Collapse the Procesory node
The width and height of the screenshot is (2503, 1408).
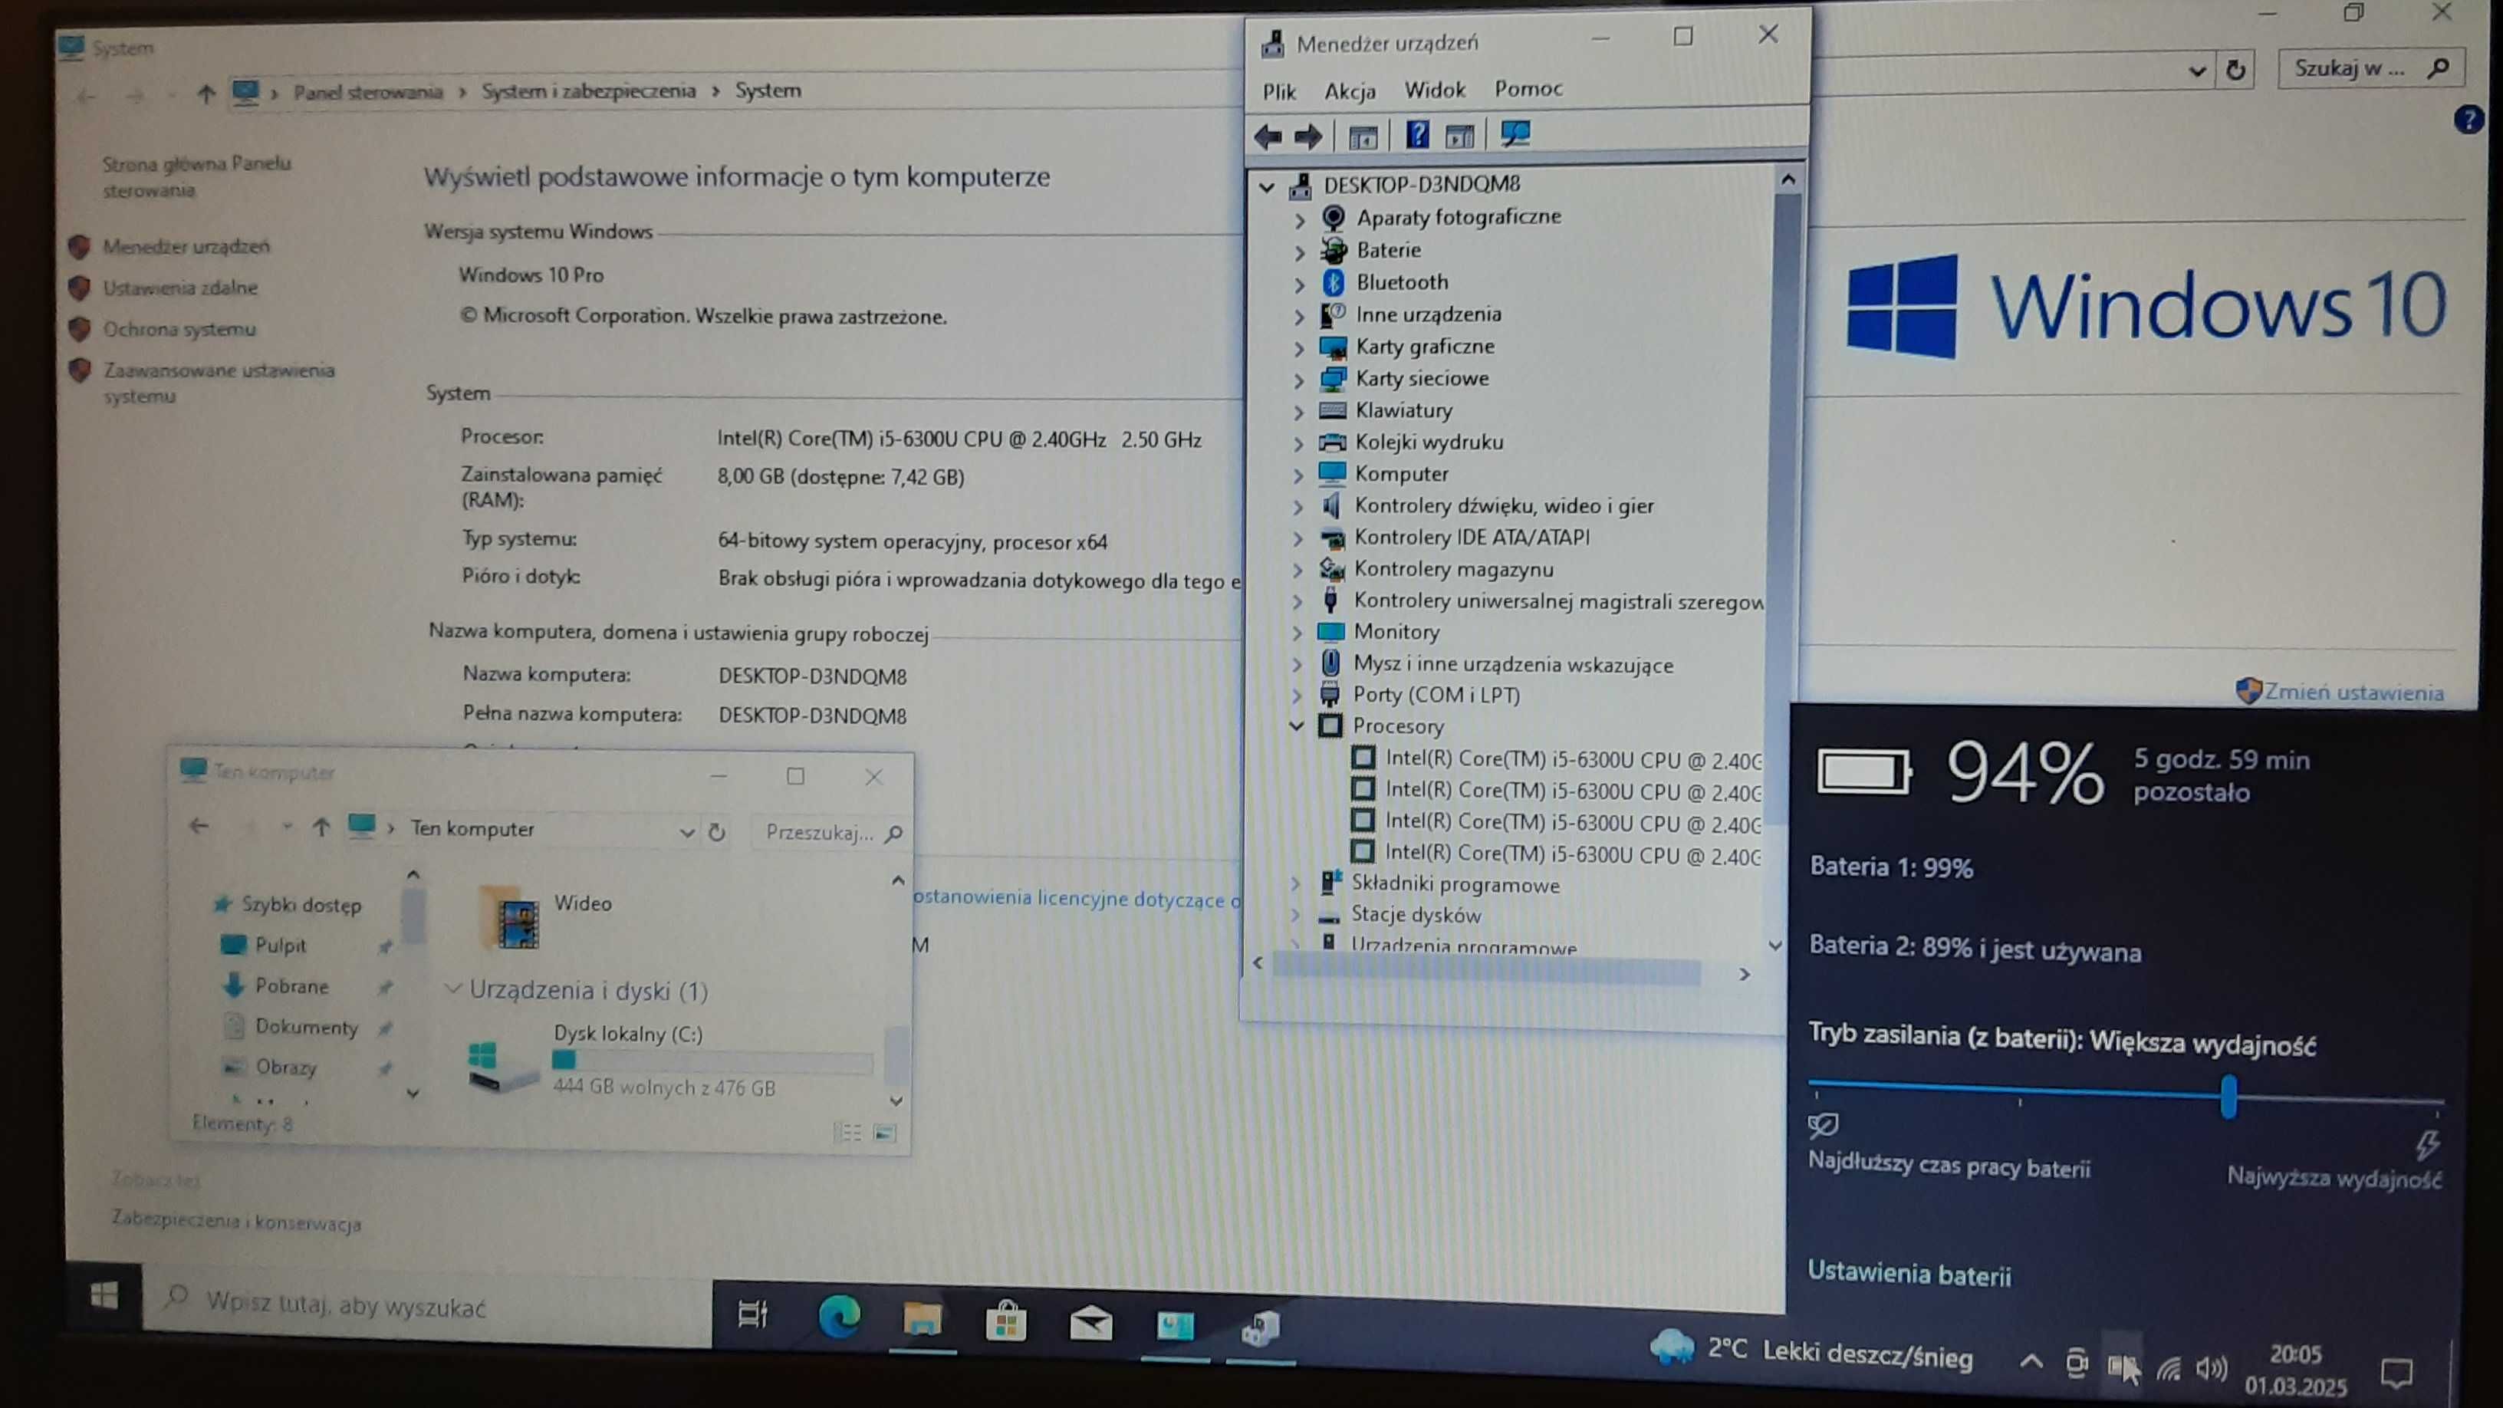point(1296,726)
